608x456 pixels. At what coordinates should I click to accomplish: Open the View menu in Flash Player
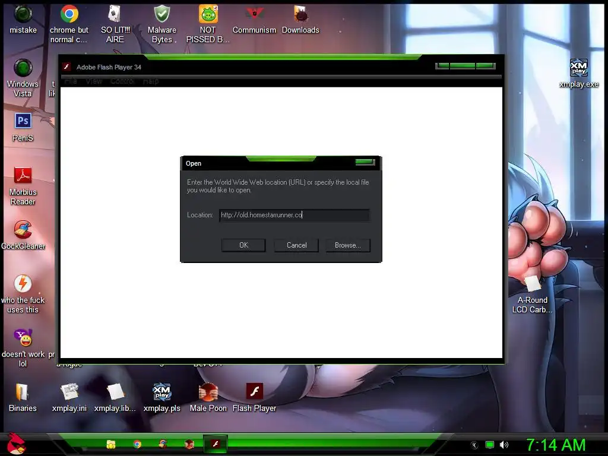[94, 81]
